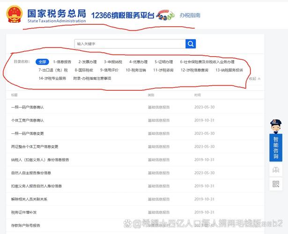Select 6-社会保险费及非税收入业务办理 category
This screenshot has height=234, width=288.
(x=207, y=62)
